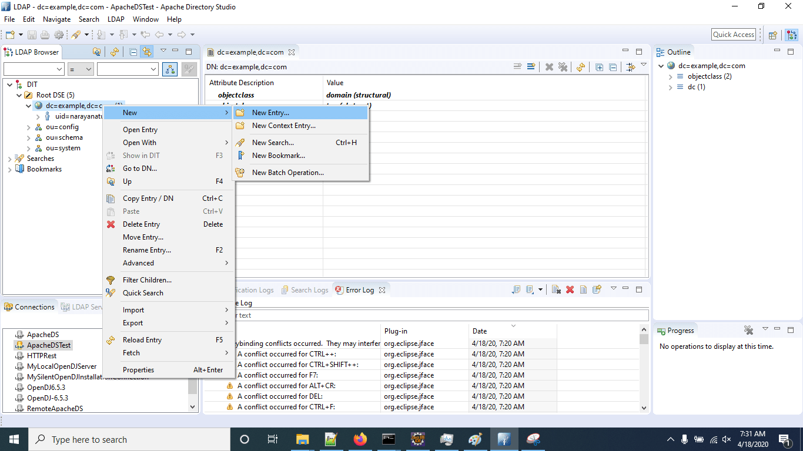Viewport: 803px width, 451px height.
Task: Click the Refresh icon in LDAP Browser toolbar
Action: [115, 52]
